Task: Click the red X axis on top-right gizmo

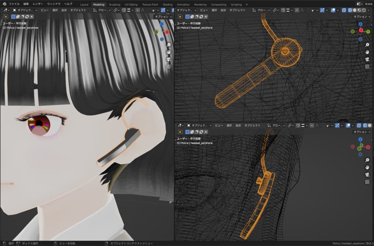Action: pyautogui.click(x=361, y=30)
